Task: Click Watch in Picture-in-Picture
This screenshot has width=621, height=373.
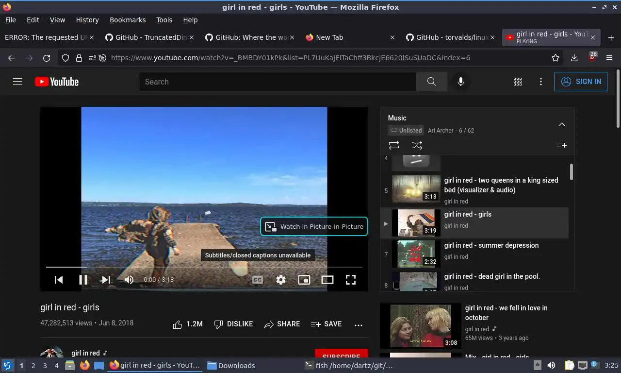Action: tap(314, 226)
